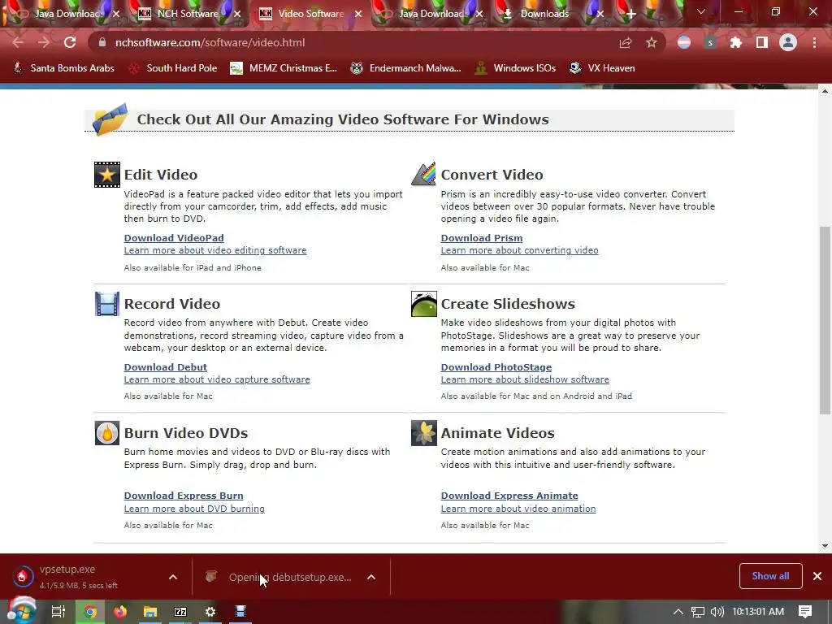Click the 'S' extension icon in toolbar
The height and width of the screenshot is (624, 832).
(x=710, y=42)
